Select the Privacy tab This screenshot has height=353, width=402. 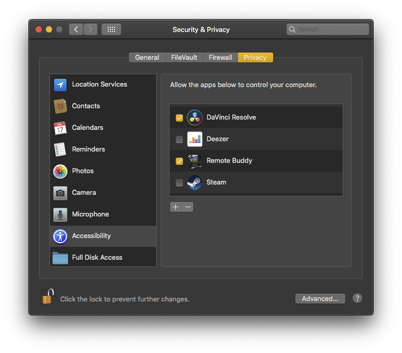coord(255,57)
